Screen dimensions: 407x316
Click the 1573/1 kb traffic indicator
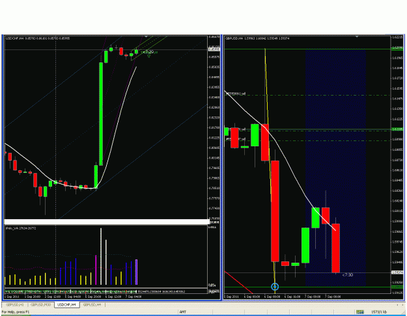tap(379, 312)
